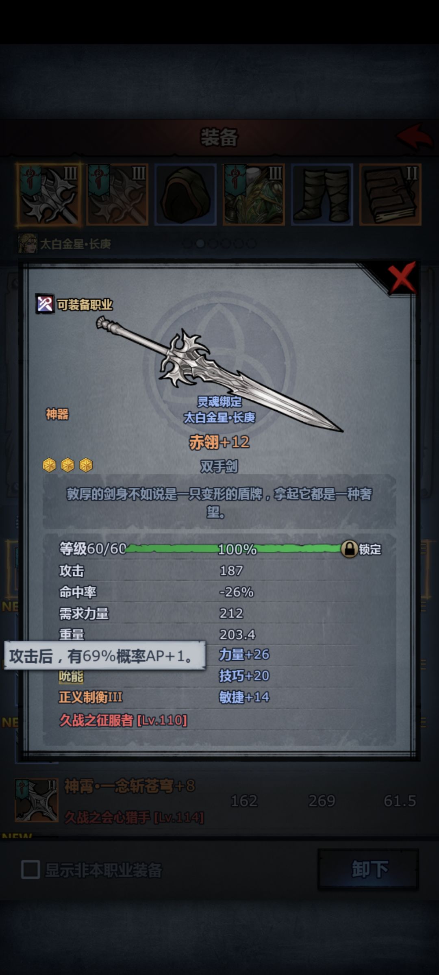439x975 pixels.
Task: Click the 卸下 unequip button
Action: tap(368, 869)
